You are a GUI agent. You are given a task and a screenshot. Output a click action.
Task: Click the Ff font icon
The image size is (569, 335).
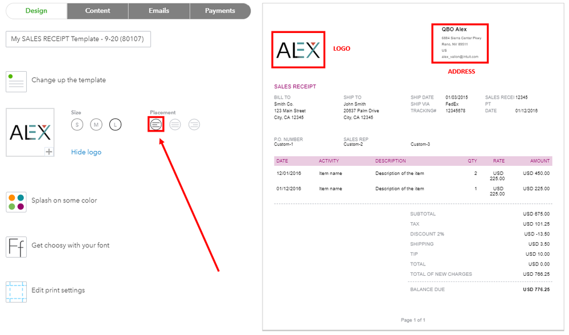coord(16,247)
